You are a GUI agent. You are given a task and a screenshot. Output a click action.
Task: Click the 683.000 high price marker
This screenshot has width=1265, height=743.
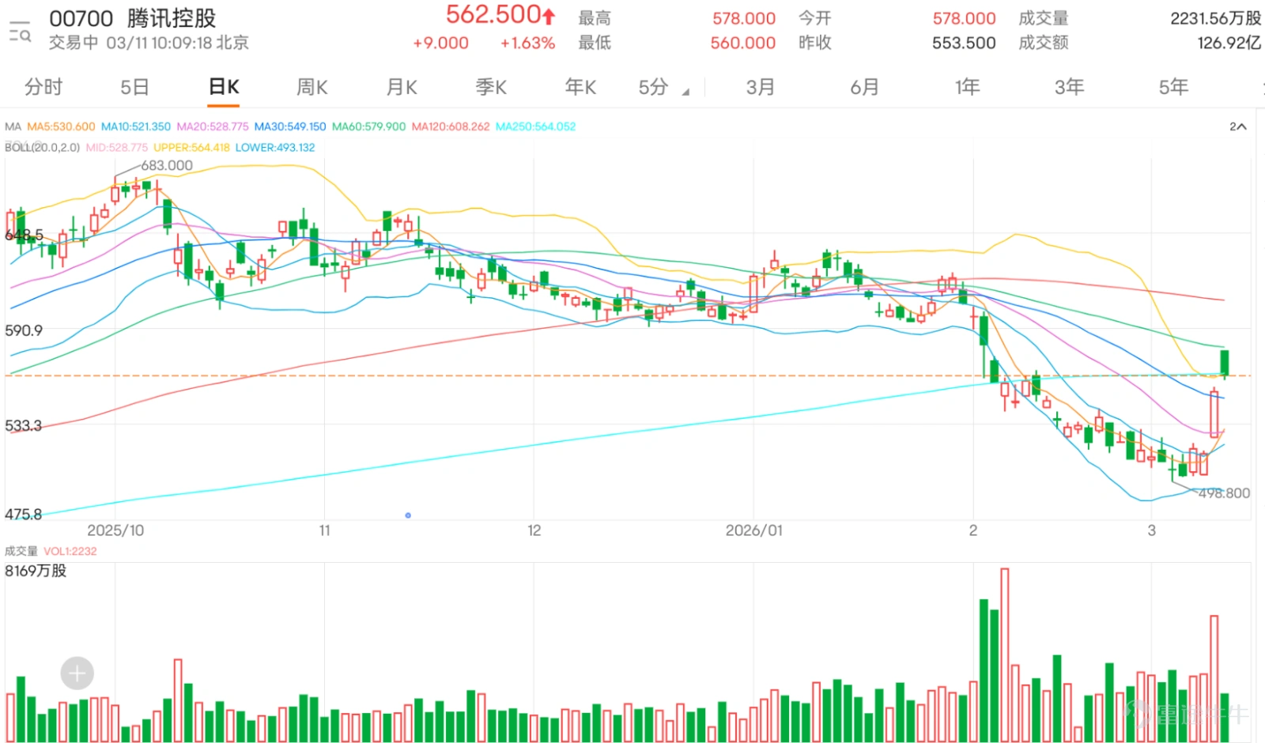click(167, 165)
